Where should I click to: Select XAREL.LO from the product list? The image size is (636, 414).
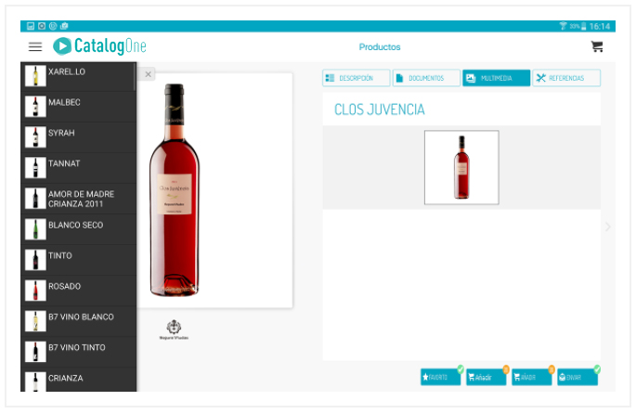click(78, 76)
